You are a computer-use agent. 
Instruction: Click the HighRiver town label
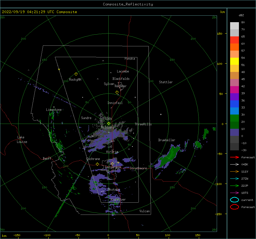point(118,199)
